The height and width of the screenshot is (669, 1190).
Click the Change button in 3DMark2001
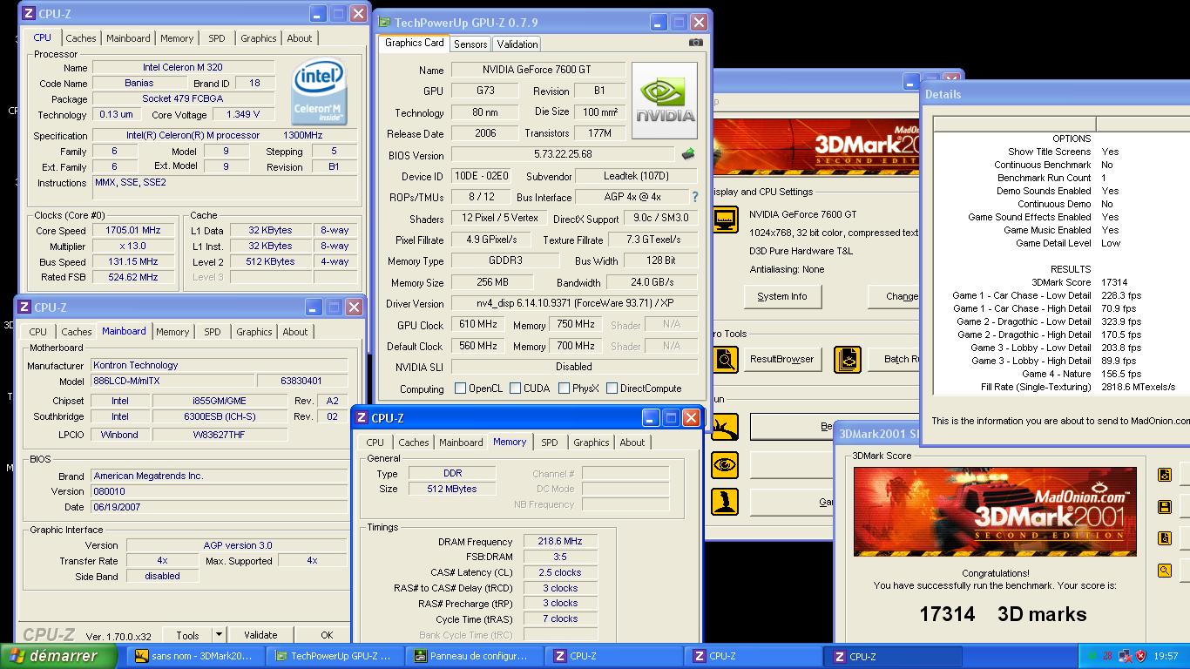click(x=896, y=296)
